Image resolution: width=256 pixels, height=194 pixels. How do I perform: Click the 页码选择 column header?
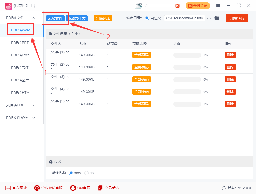[x=140, y=44]
